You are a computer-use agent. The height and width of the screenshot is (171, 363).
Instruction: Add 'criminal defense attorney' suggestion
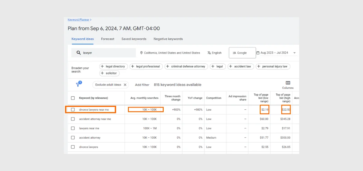(186, 66)
